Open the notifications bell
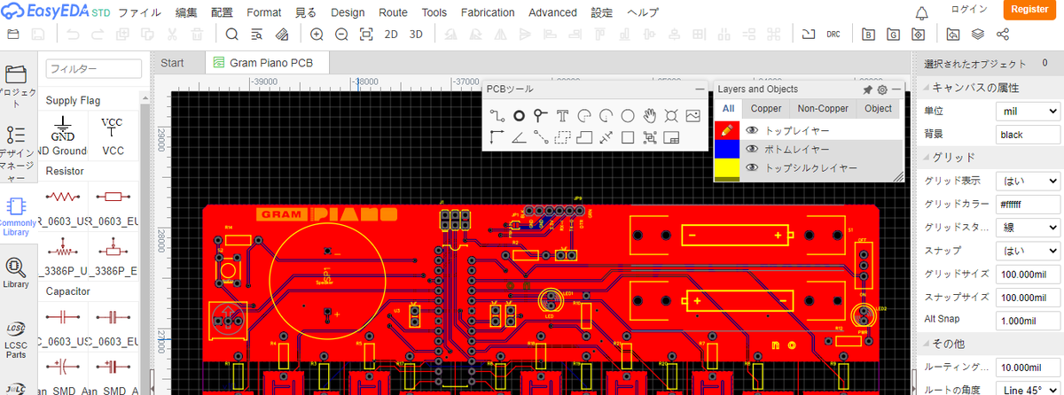The width and height of the screenshot is (1064, 395). [922, 12]
